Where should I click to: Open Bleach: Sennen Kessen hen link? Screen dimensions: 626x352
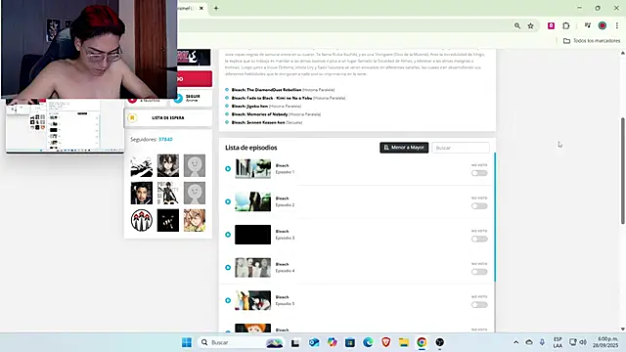258,122
